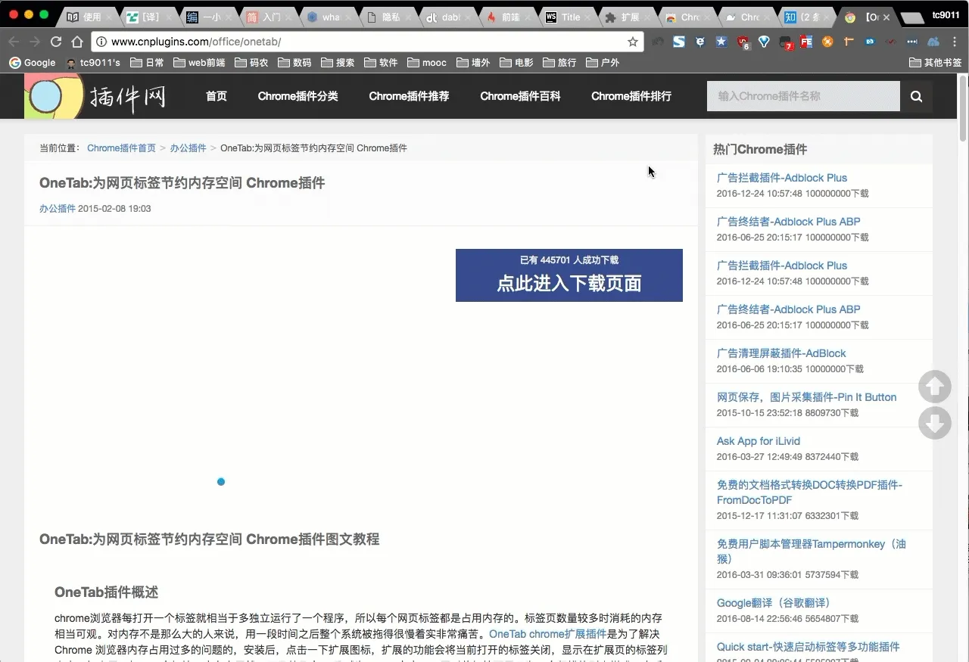
Task: Click the scroll-to-top arrow icon
Action: [934, 387]
